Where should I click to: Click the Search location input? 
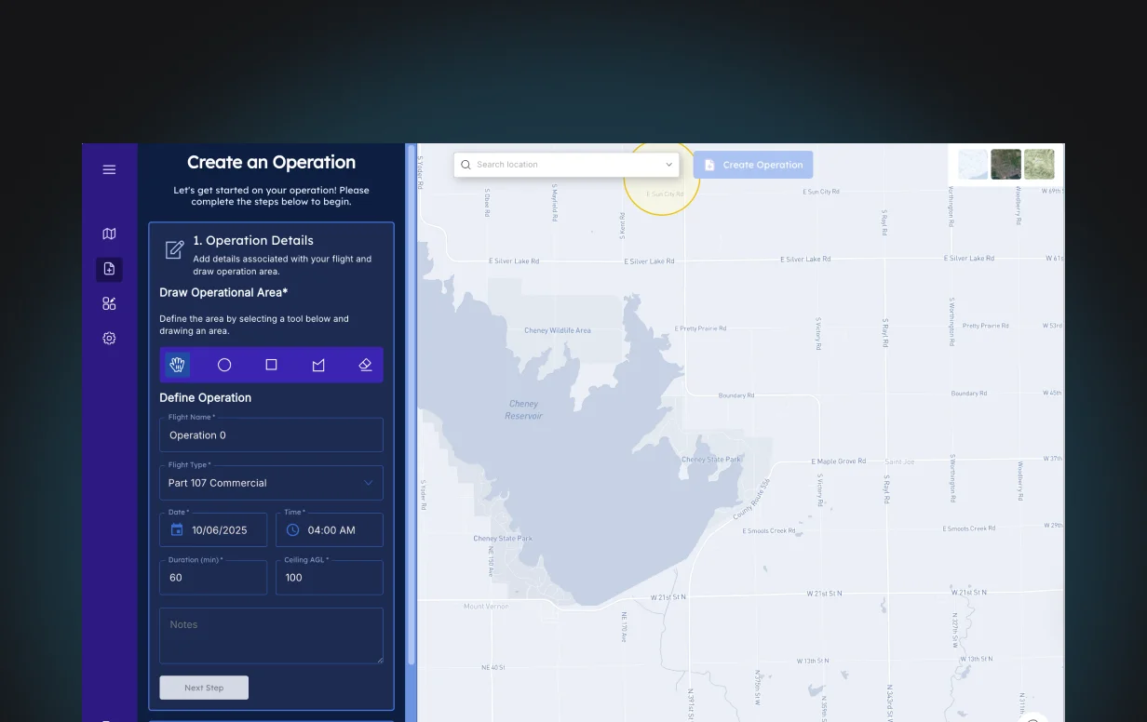coord(566,165)
